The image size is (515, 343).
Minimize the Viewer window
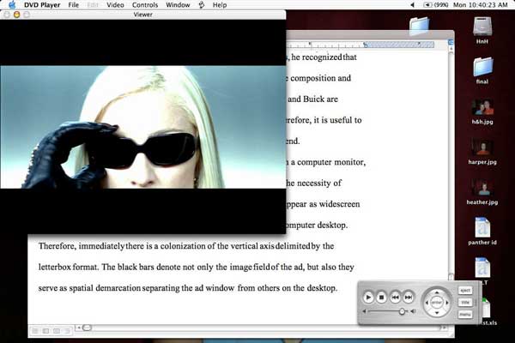[16, 15]
